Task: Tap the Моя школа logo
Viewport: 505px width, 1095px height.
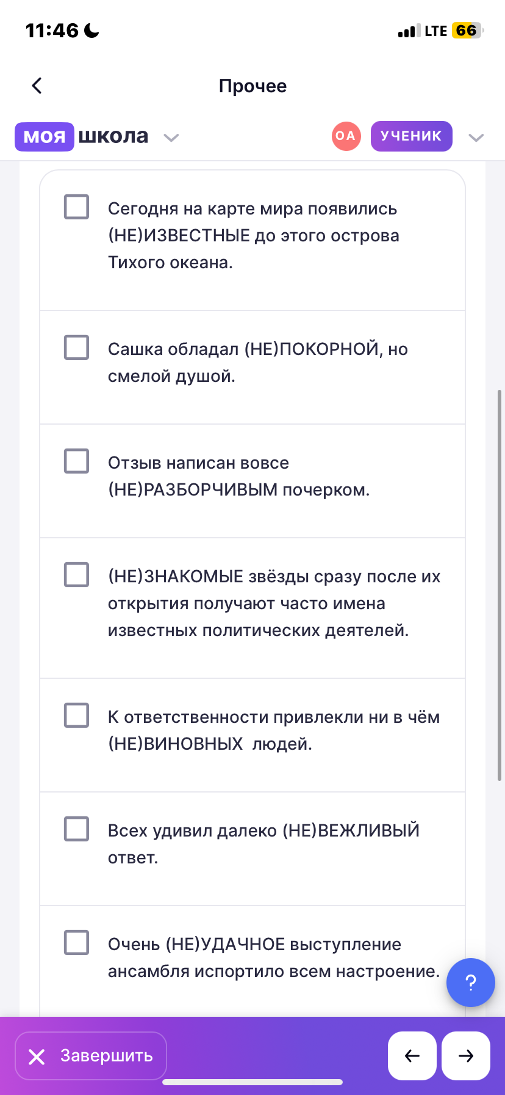Action: [82, 136]
